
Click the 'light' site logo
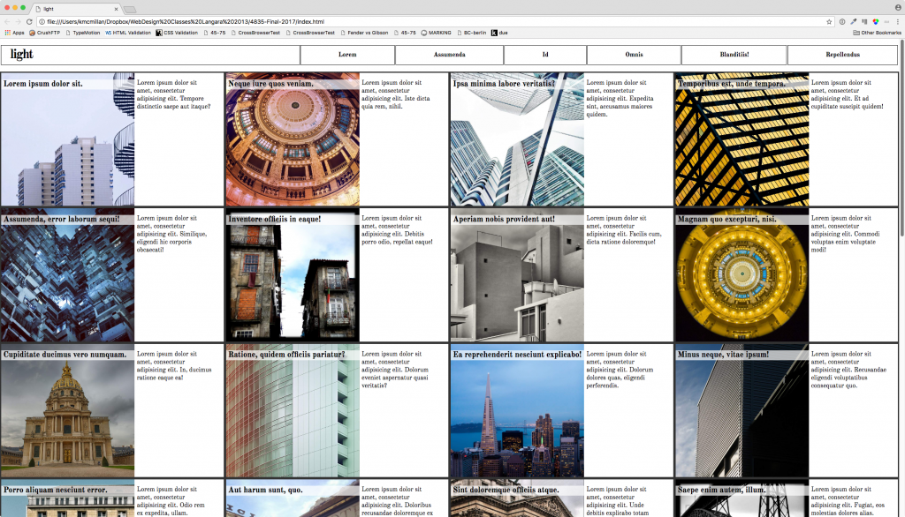(x=21, y=54)
